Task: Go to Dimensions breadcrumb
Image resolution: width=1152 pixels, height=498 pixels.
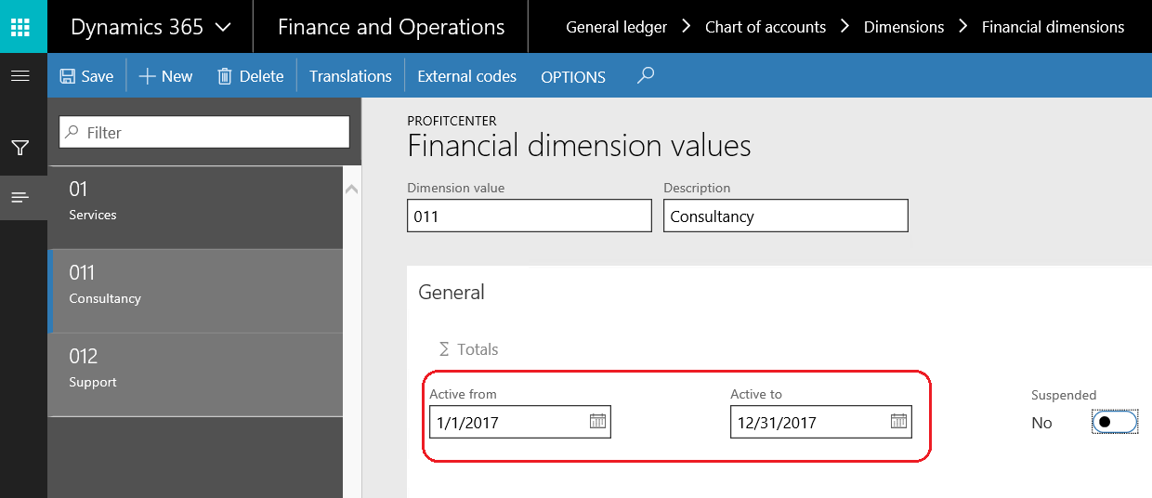Action: pyautogui.click(x=904, y=27)
